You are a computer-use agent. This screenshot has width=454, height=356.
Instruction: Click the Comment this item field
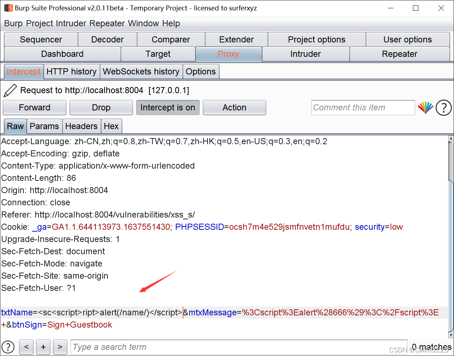363,108
